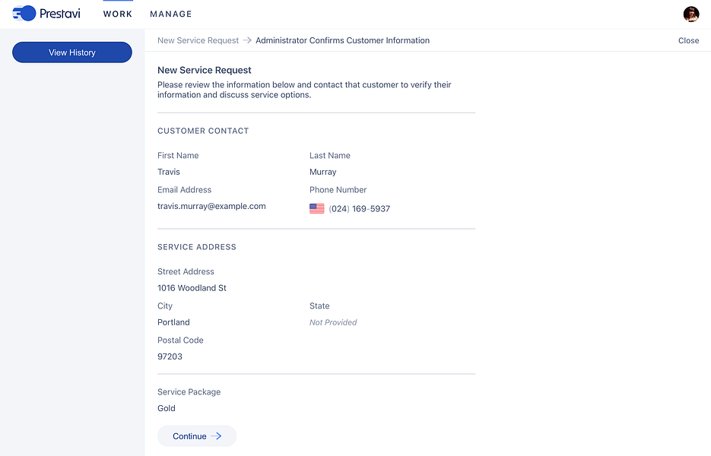
Task: Click the street address 1016 Woodland St
Action: 192,288
